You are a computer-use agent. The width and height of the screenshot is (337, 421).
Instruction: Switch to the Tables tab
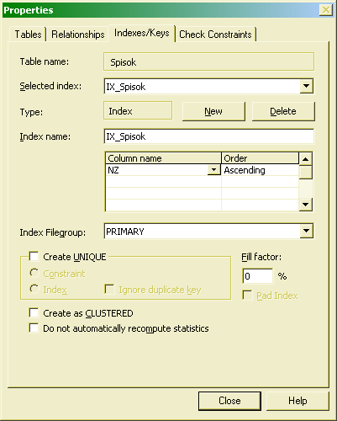(28, 35)
